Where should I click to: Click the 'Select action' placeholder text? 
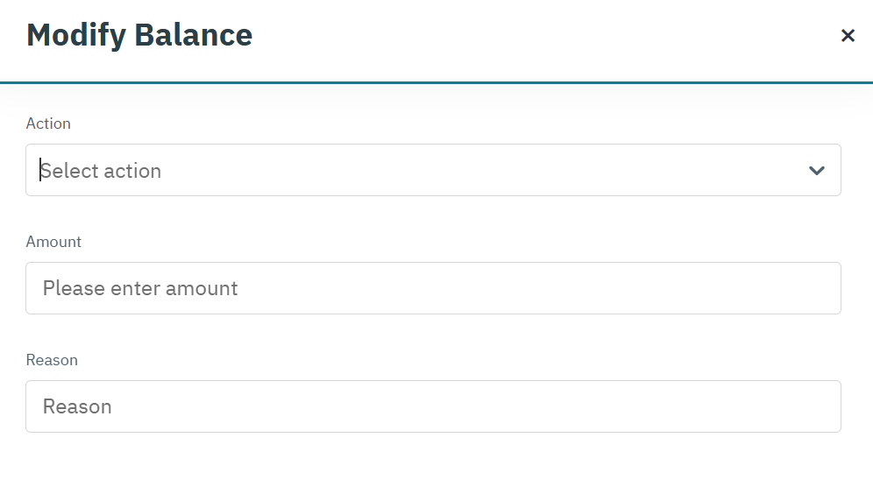[x=101, y=171]
